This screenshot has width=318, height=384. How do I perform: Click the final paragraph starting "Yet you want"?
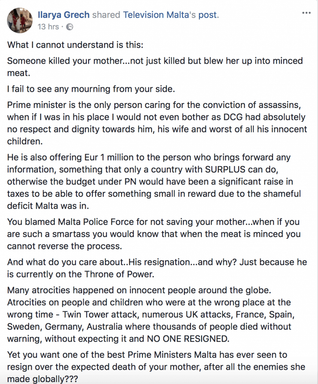[x=156, y=367]
